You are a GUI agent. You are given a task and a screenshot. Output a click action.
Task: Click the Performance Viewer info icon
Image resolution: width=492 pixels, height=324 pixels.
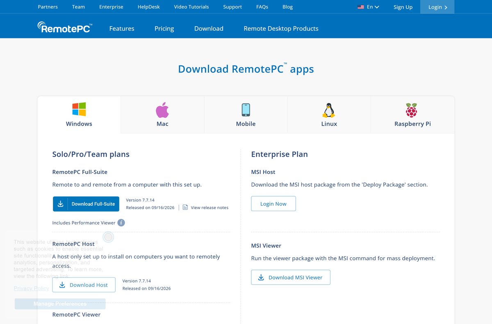point(121,223)
